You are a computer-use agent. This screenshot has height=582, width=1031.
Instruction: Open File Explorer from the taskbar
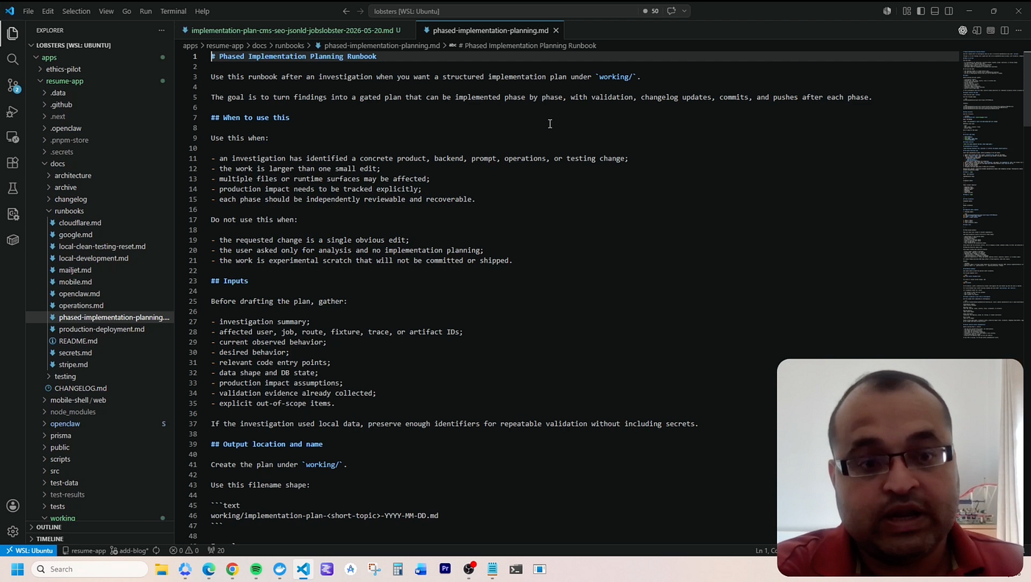[161, 569]
